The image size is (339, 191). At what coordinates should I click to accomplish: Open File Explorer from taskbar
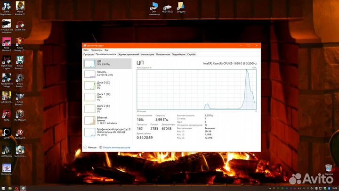[x=10, y=188]
